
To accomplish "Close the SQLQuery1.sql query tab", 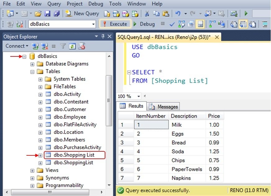I will (217, 37).
